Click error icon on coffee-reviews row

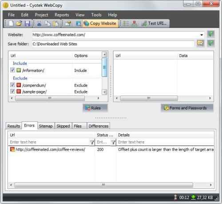click(12, 149)
